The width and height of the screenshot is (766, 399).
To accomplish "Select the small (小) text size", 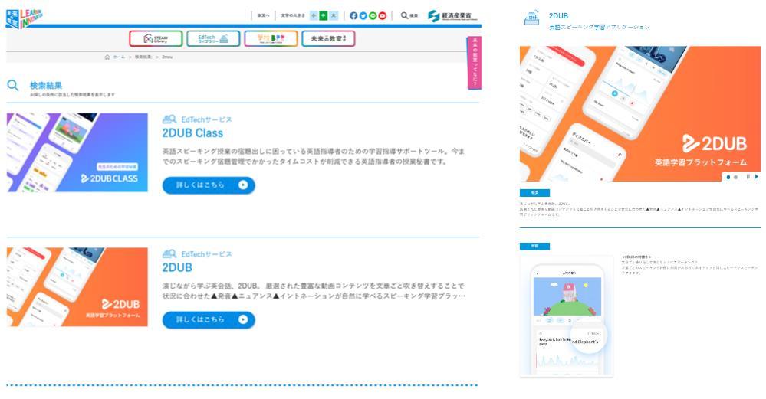I will 314,15.
